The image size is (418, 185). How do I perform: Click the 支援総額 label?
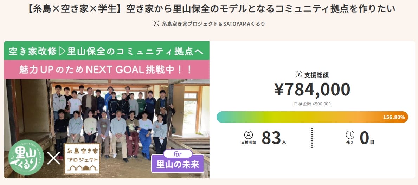pos(316,75)
